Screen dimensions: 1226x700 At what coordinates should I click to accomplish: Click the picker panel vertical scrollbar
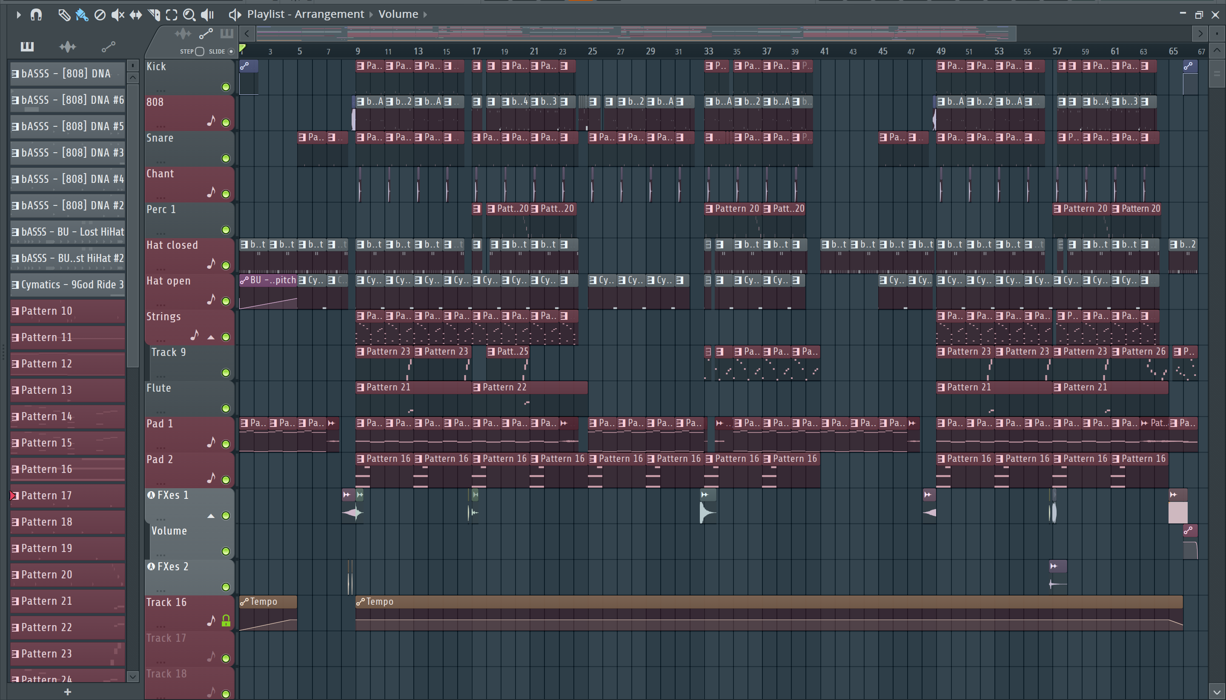tap(133, 226)
